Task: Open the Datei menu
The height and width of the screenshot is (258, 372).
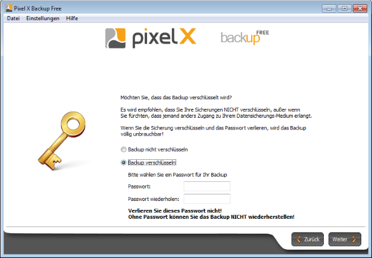Action: (x=13, y=18)
